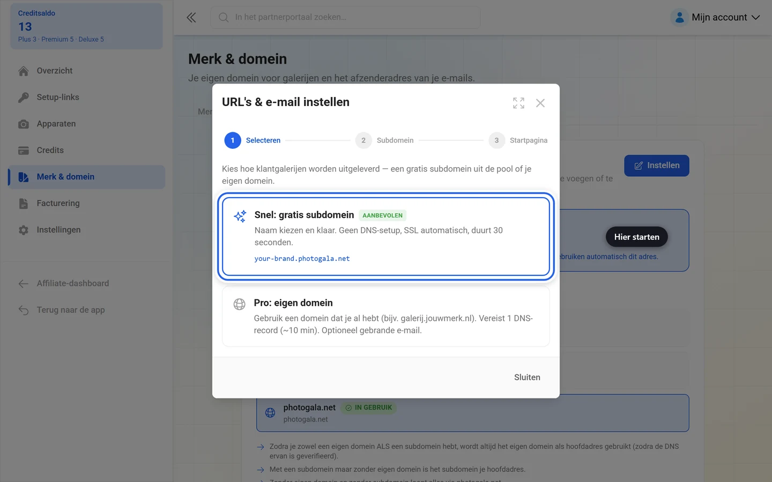Screen dimensions: 772x482
Task: Click the globe icon of eigen domein
Action: tap(239, 304)
